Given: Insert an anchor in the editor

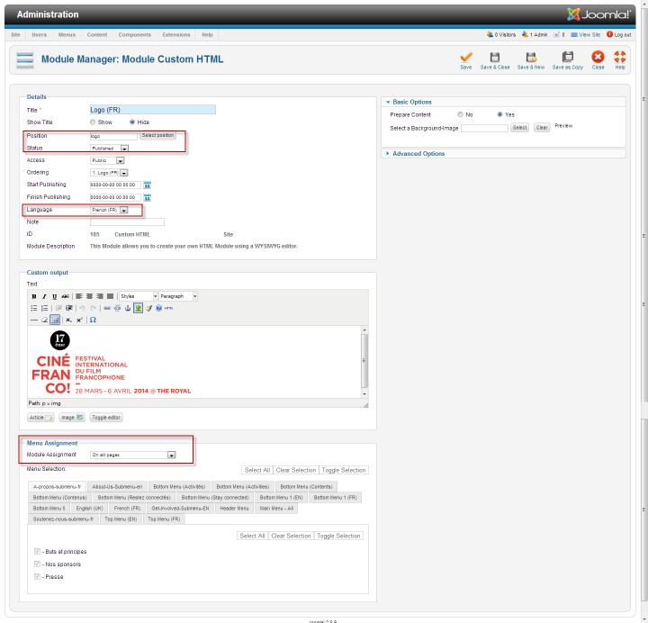Looking at the screenshot, I should [128, 308].
